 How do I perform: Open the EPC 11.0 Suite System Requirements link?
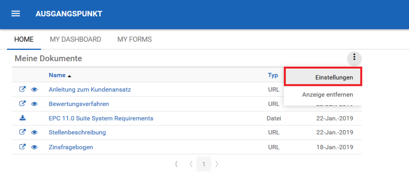pyautogui.click(x=101, y=118)
